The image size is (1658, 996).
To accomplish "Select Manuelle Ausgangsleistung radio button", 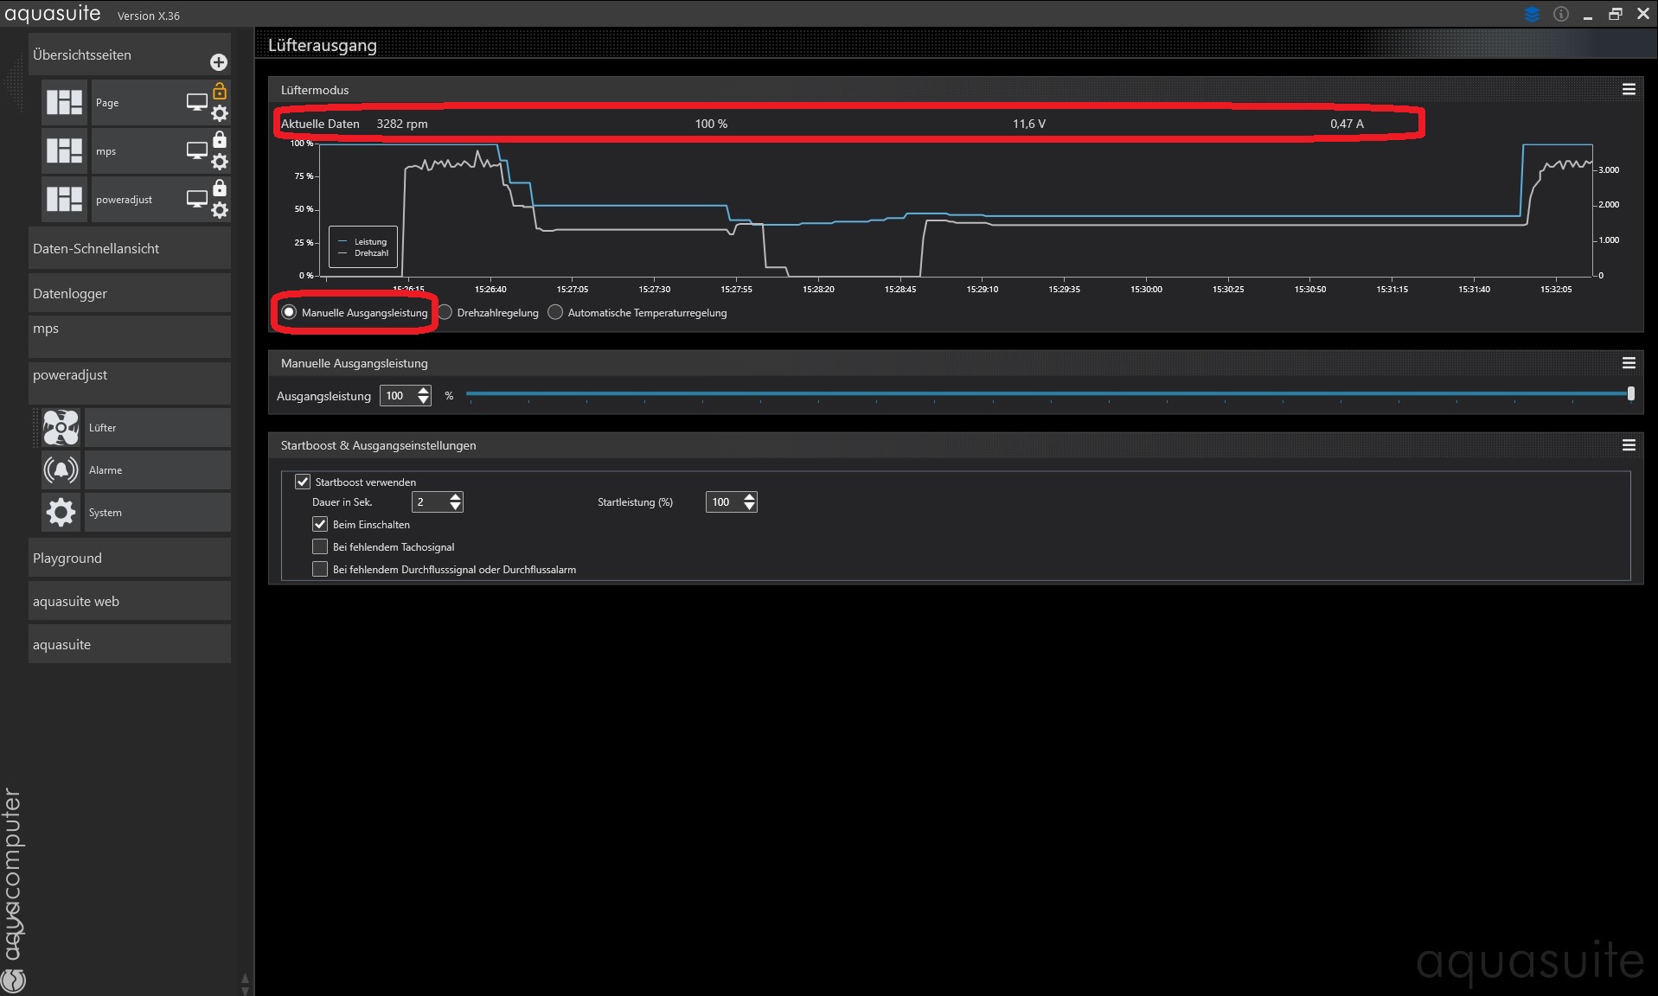I will [289, 312].
